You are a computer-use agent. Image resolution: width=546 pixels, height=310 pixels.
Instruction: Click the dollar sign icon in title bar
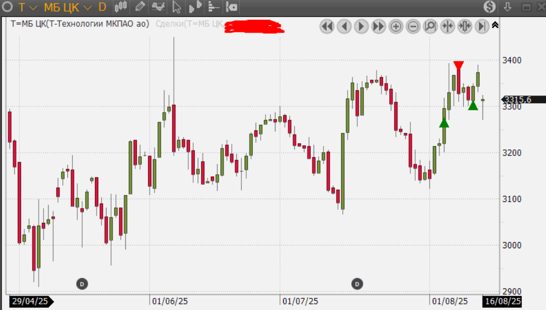click(x=490, y=7)
